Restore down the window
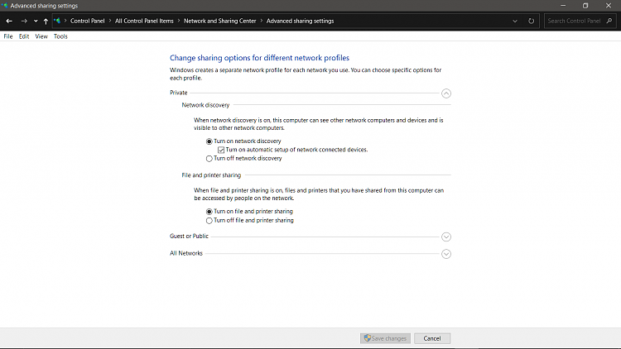Viewport: 621px width, 349px height. point(585,6)
